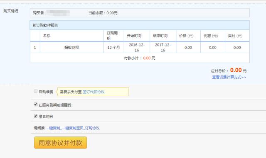Uncheck the 匿名购买 checkbox

coord(35,116)
